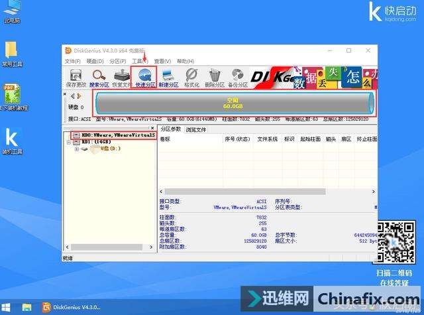The height and width of the screenshot is (315, 424).
Task: Click the DiskGenius V4.3.0 taskbar button
Action: [x=72, y=308]
